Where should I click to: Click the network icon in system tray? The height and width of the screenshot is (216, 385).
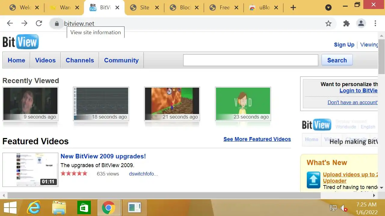point(333,208)
